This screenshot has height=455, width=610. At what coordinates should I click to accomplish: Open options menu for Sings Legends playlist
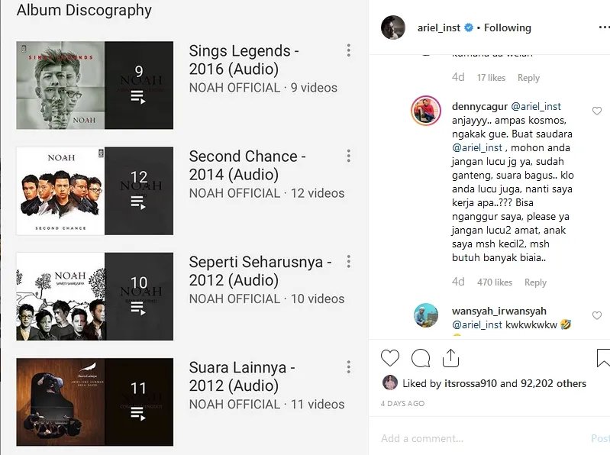[348, 50]
